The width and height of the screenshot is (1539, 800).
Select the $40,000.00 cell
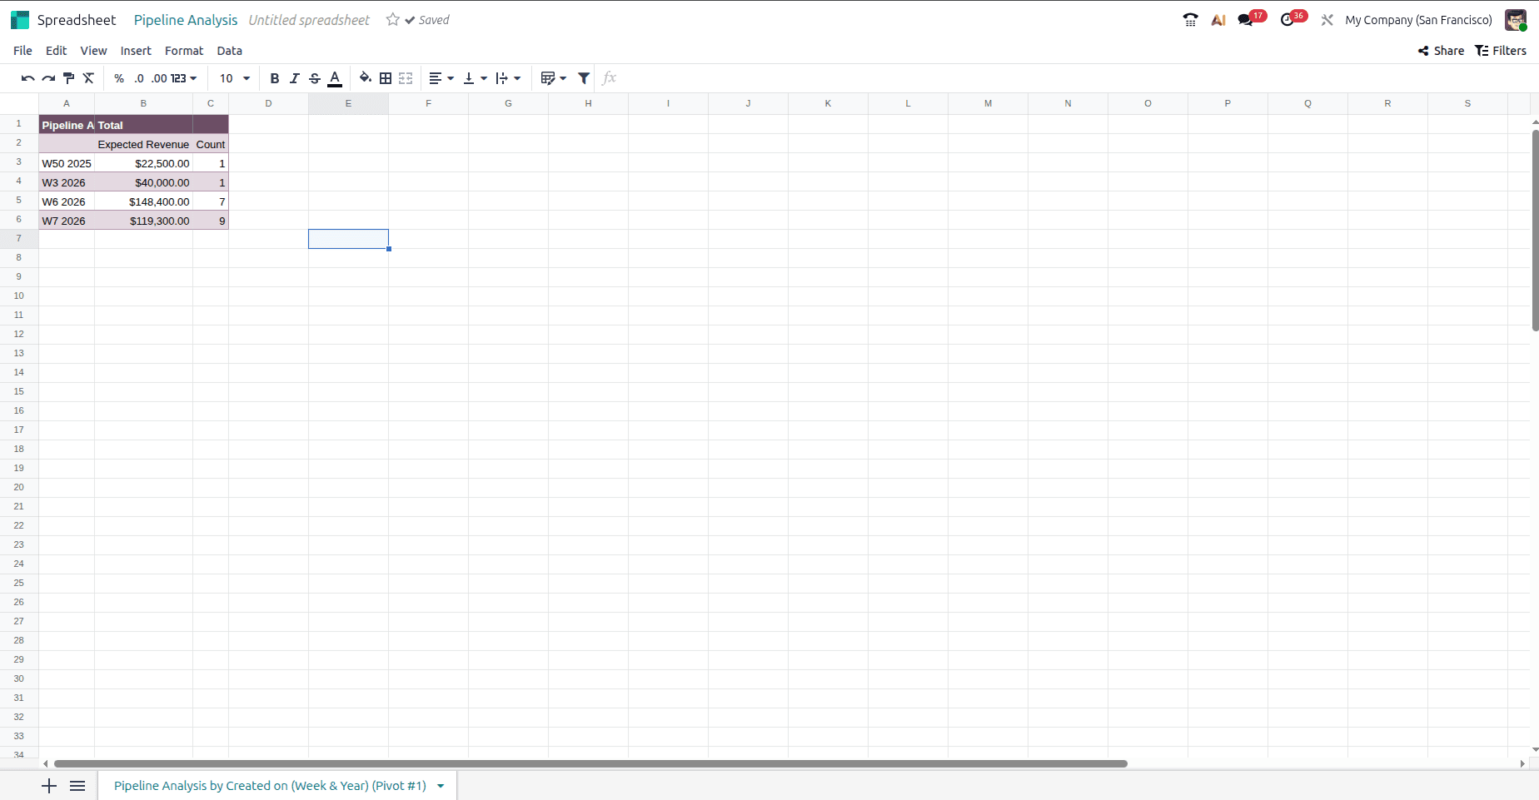pos(143,182)
